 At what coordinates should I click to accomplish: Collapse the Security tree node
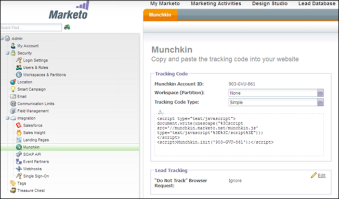pos(7,53)
